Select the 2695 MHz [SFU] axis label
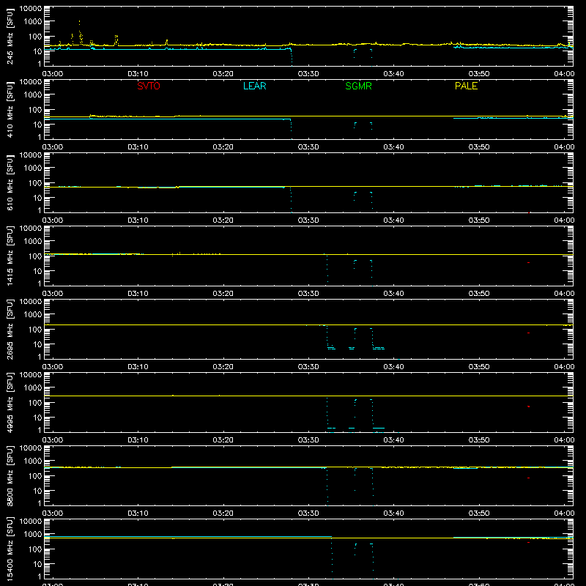Viewport: 586px width, 586px height. pyautogui.click(x=10, y=329)
